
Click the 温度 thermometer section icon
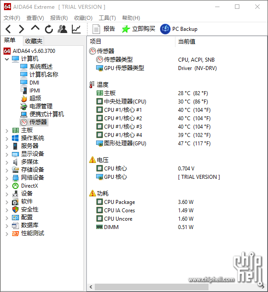tap(92, 85)
